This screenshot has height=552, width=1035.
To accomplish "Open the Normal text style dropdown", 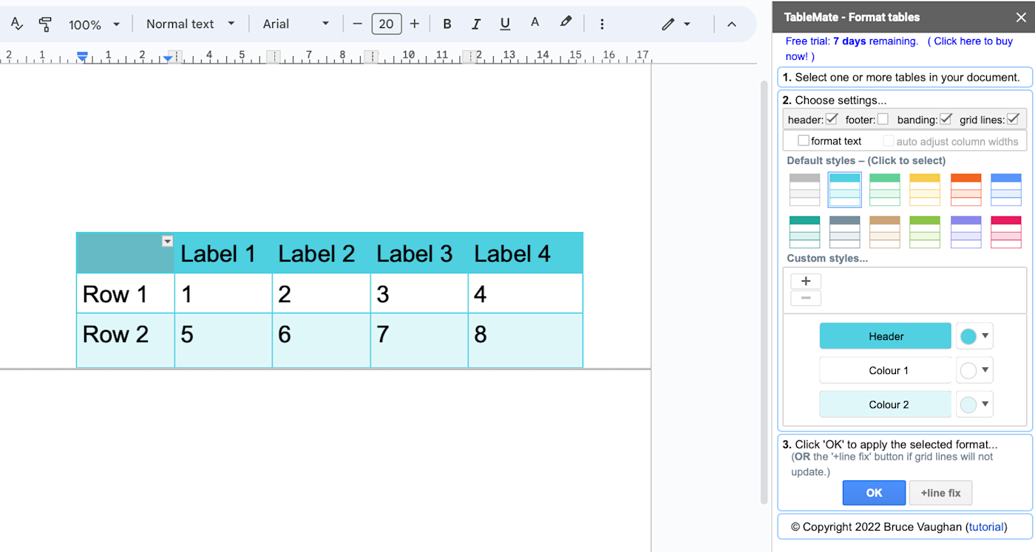I will point(190,24).
